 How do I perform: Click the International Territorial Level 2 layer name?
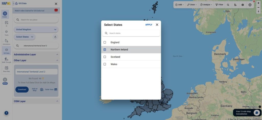[x=37, y=72]
